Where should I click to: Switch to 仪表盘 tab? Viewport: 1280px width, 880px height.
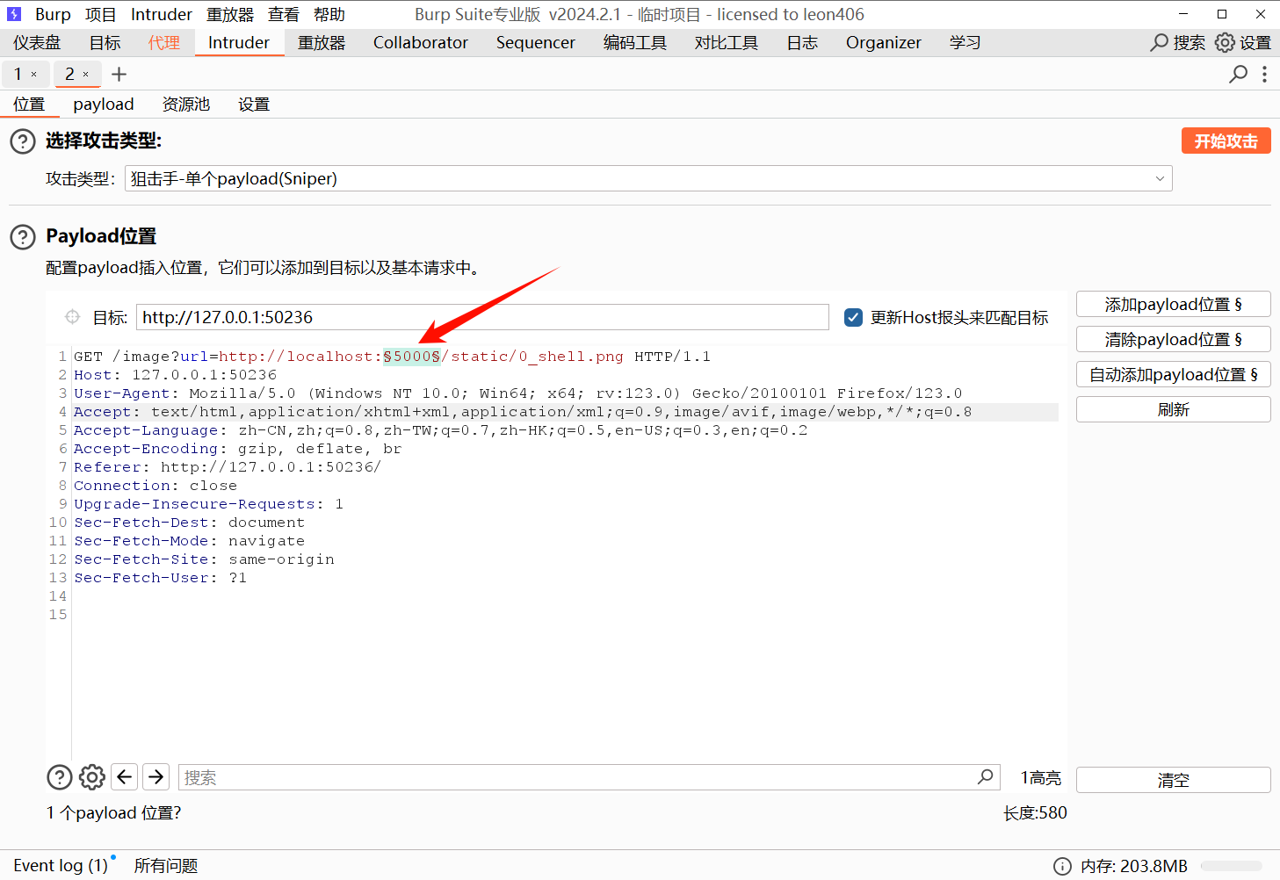[37, 42]
